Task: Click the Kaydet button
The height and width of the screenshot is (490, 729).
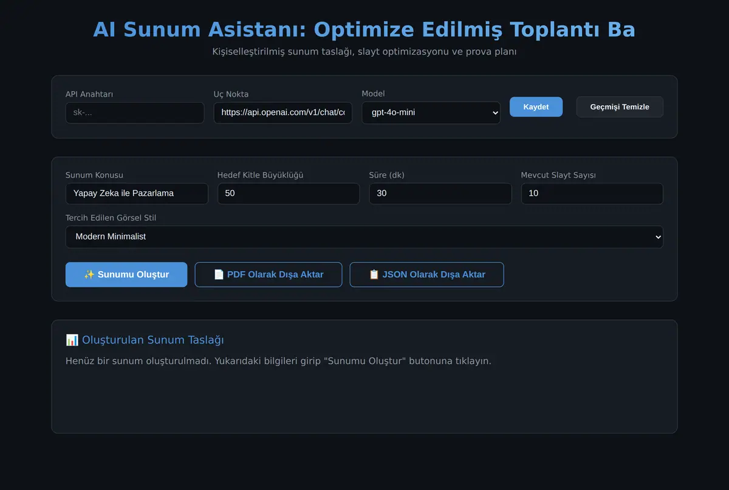Action: click(536, 106)
